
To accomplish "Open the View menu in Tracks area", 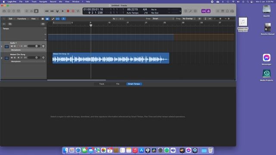I will [34, 19].
